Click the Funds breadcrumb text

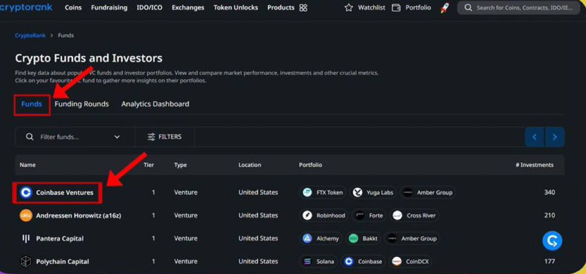(x=66, y=35)
